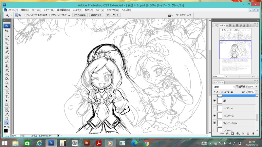This screenshot has height=147, width=262.
Task: Open the 不透明度 opacity slider arrow
Action: 256,87
